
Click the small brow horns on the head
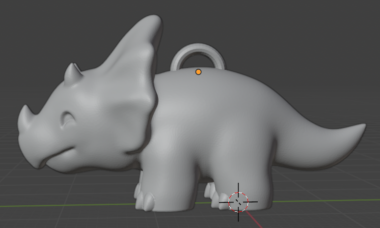[x=73, y=74]
